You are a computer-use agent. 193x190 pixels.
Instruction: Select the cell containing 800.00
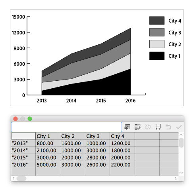[x=48, y=143]
